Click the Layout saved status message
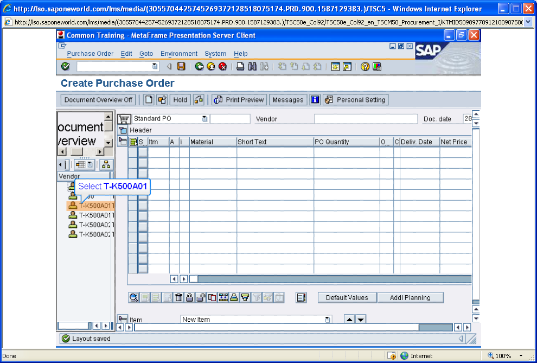 pos(91,339)
